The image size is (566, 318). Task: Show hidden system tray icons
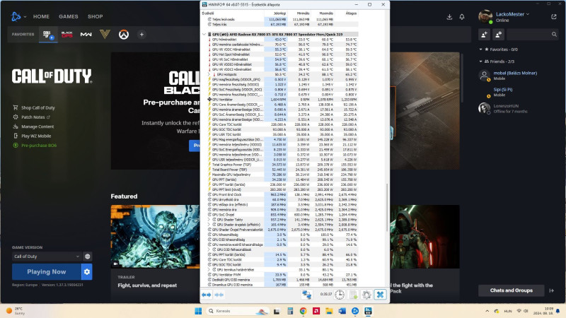(x=487, y=311)
